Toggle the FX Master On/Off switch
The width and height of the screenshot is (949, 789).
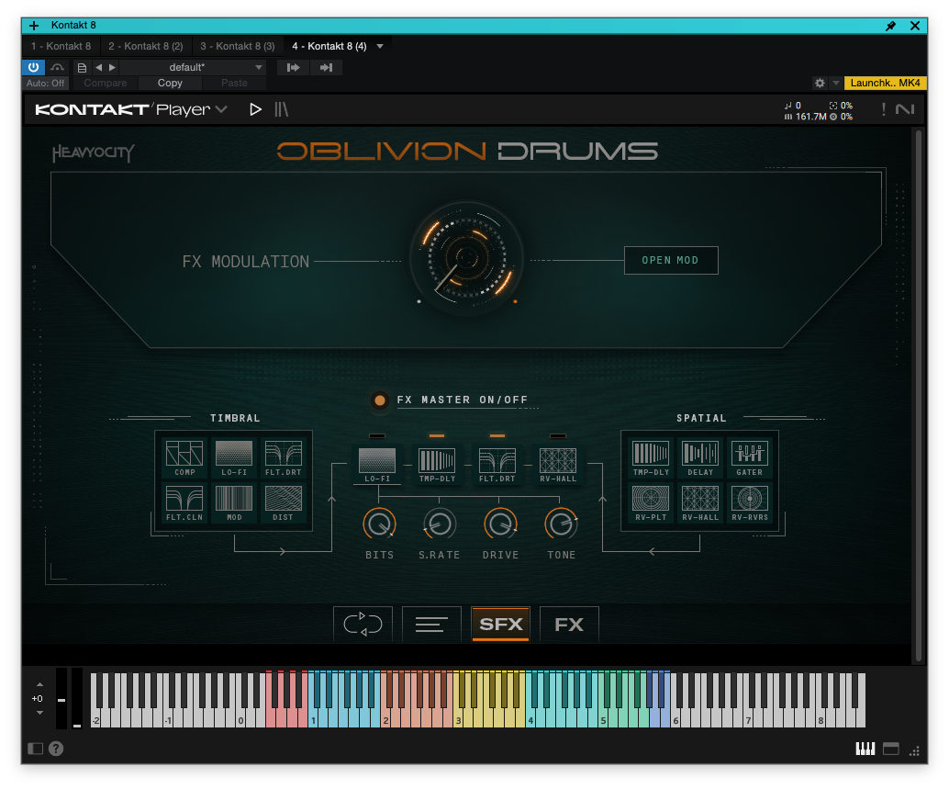point(379,400)
